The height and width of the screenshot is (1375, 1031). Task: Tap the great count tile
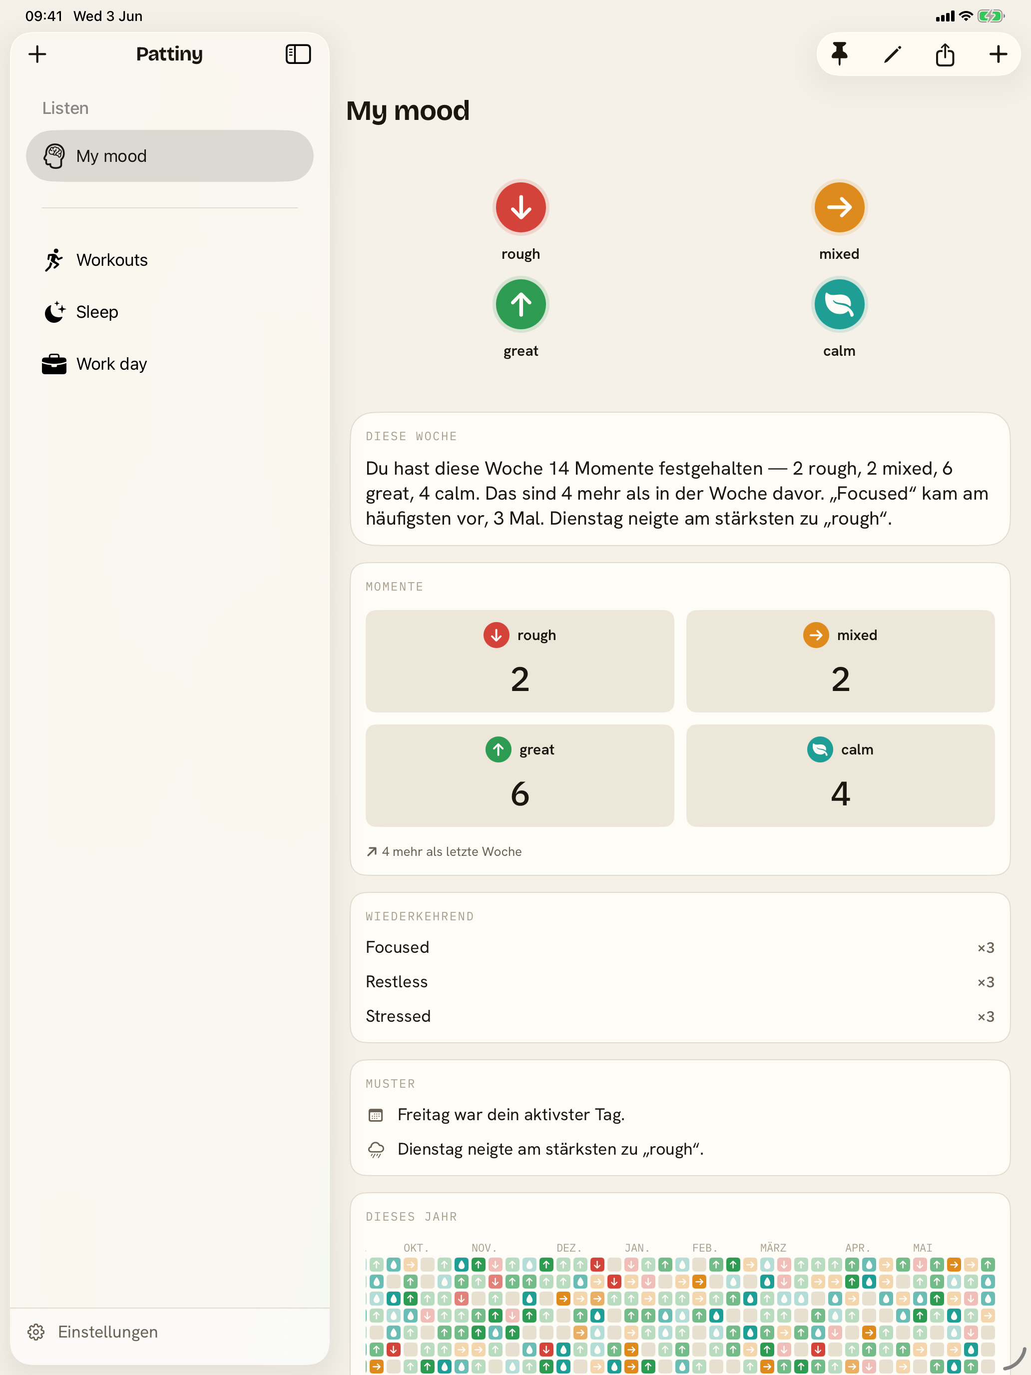519,775
